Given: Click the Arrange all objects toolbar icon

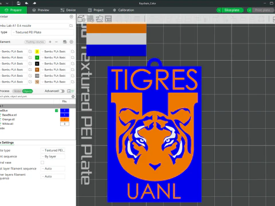Looking at the screenshot, I should click(108, 18).
